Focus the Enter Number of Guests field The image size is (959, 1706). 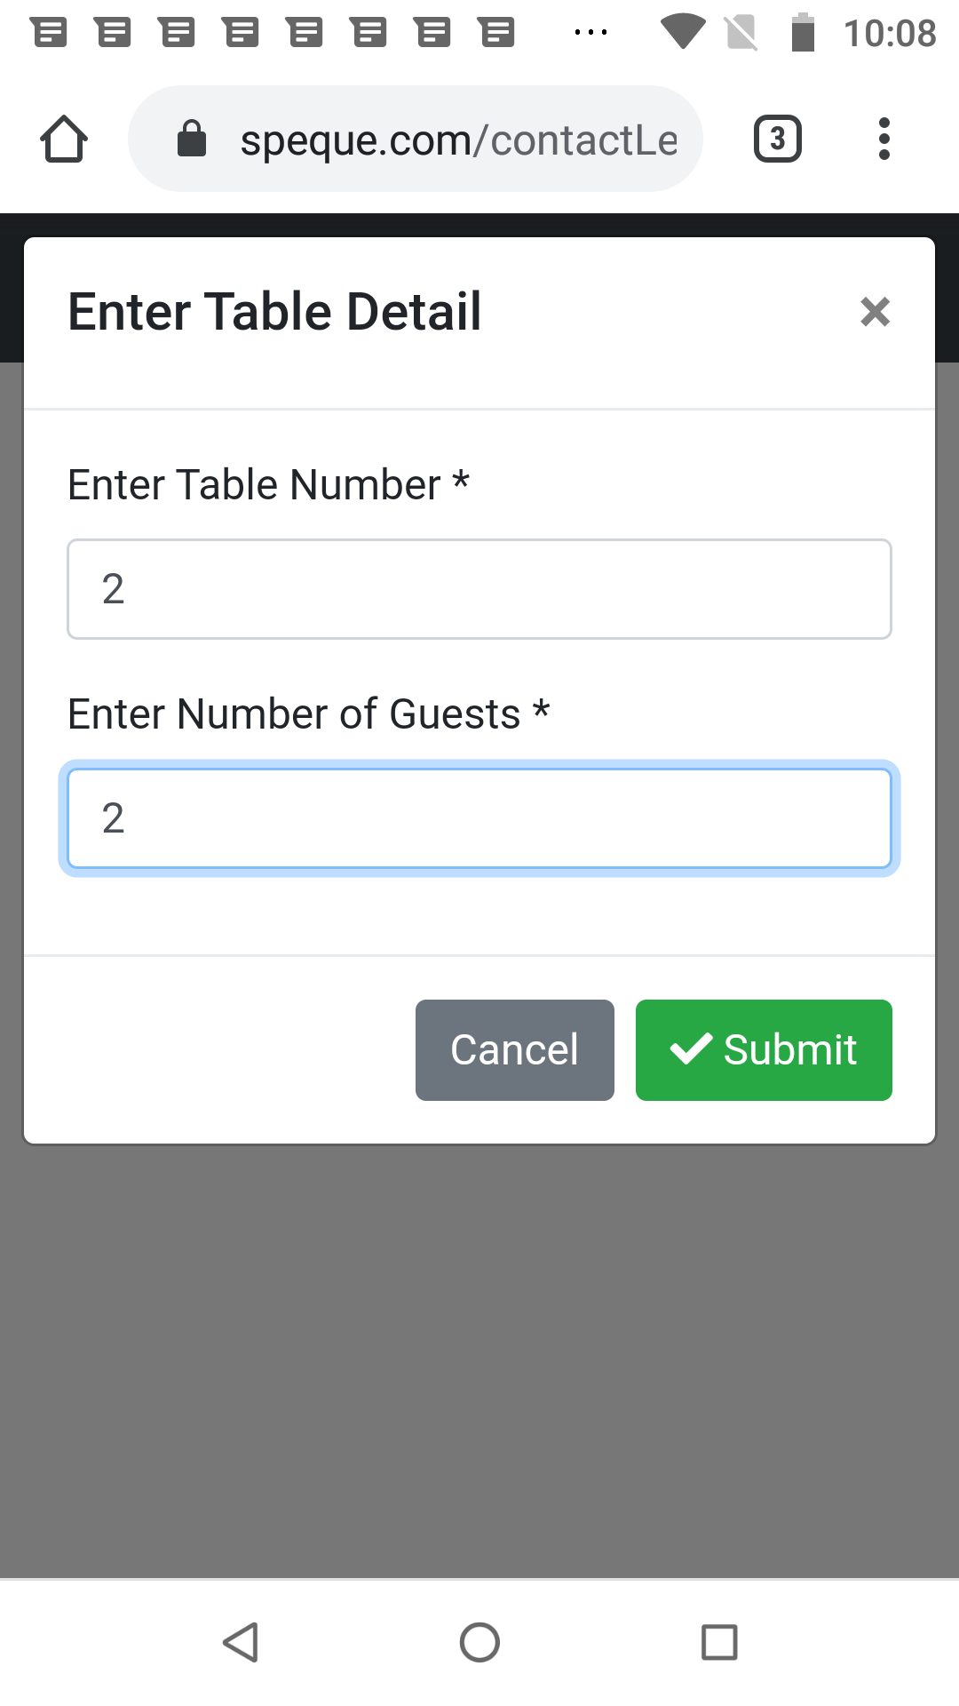coord(479,818)
